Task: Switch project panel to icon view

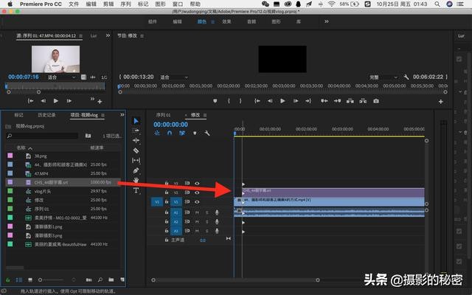Action: coord(30,280)
